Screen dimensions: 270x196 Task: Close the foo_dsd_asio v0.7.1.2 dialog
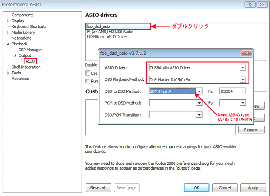245,53
